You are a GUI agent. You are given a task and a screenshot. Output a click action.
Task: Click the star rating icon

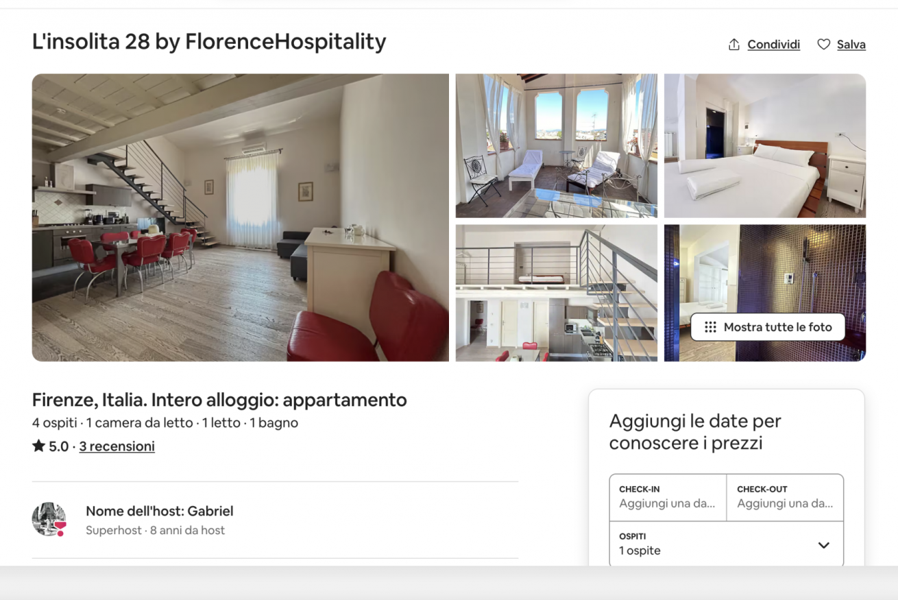(38, 446)
